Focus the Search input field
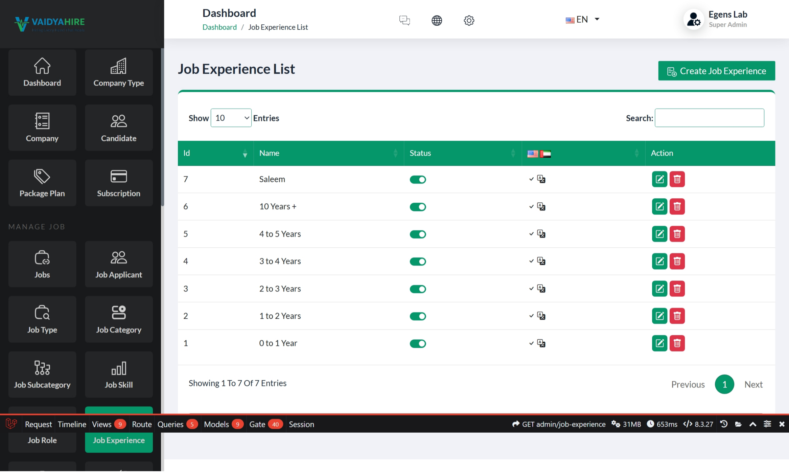The image size is (789, 476). click(x=709, y=118)
